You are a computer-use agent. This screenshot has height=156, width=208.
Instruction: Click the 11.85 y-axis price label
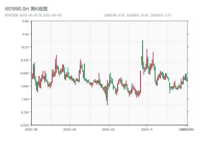pos(25,21)
